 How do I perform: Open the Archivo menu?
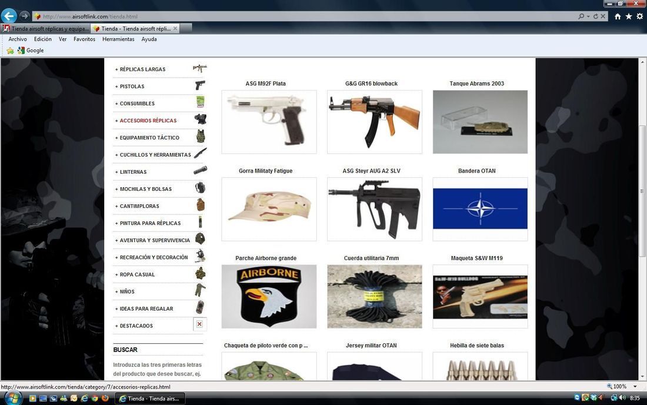click(18, 39)
